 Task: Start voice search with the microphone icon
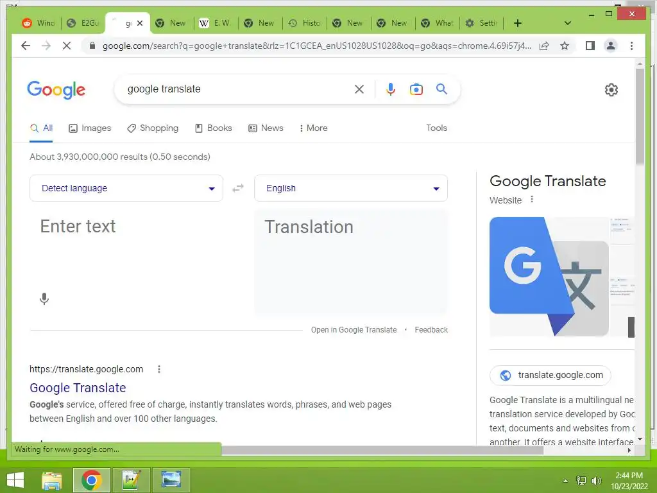391,89
